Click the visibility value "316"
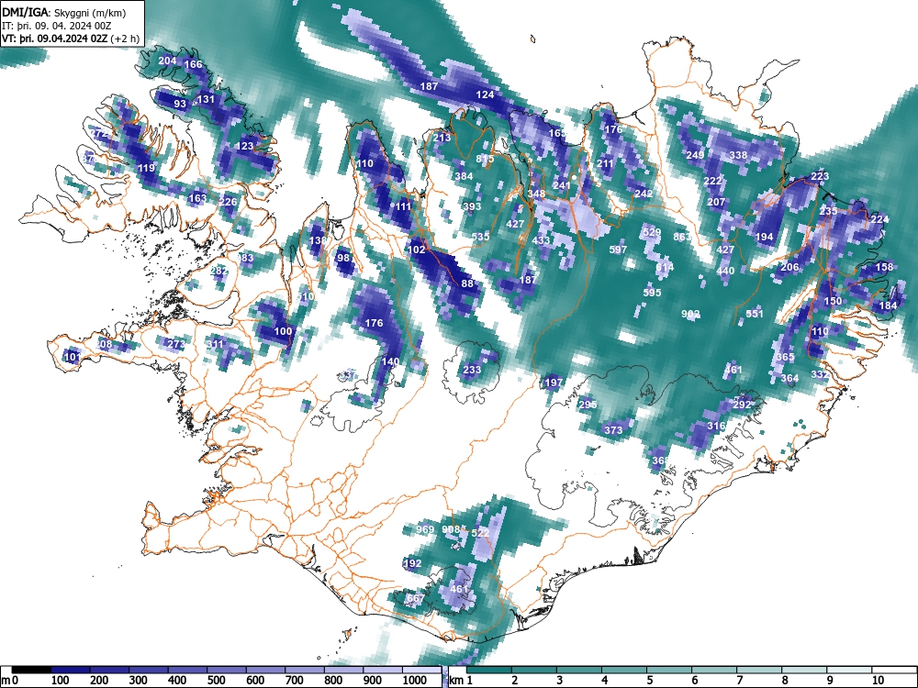 pos(716,426)
